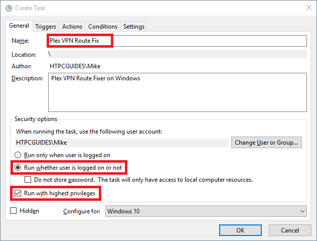
Task: Select the Conditions tab
Action: click(103, 27)
